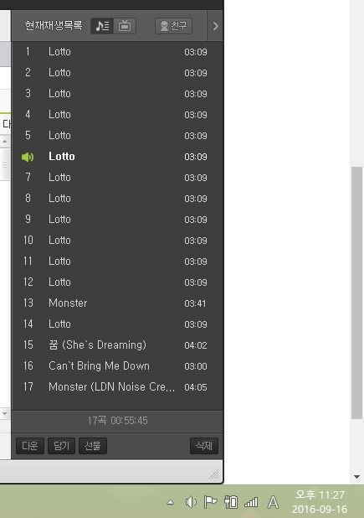Click the 선물 gift button
Viewport: 364px width, 518px height.
click(93, 446)
